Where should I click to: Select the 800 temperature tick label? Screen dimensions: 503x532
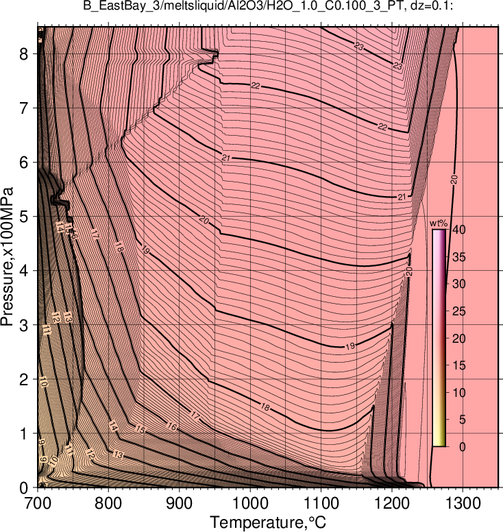pyautogui.click(x=108, y=503)
